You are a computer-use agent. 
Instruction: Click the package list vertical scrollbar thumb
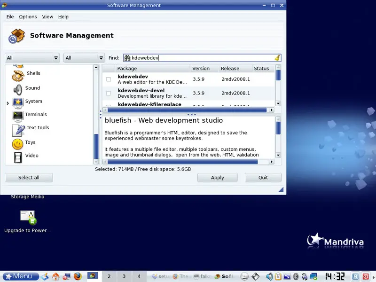pyautogui.click(x=278, y=75)
